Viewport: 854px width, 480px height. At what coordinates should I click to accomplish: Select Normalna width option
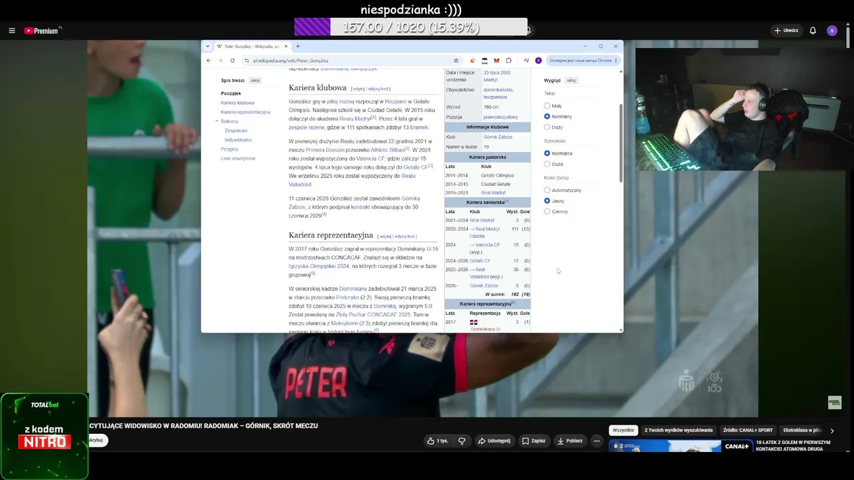coord(547,153)
